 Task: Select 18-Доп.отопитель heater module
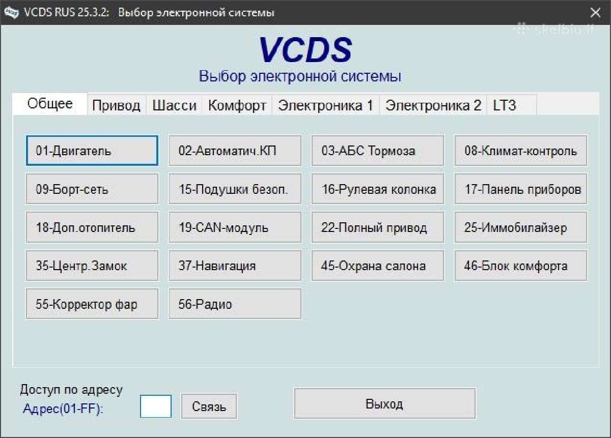92,227
